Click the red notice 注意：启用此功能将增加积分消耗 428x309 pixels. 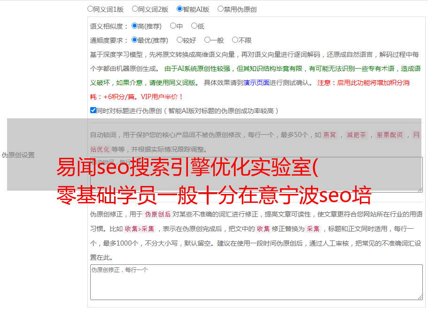[250, 90]
